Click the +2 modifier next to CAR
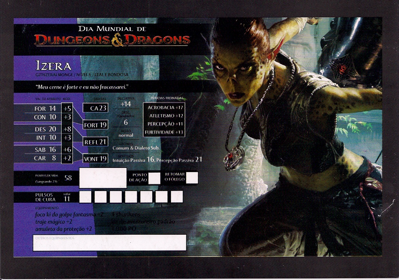Screen dimensions: 399x280 [x=67, y=158]
